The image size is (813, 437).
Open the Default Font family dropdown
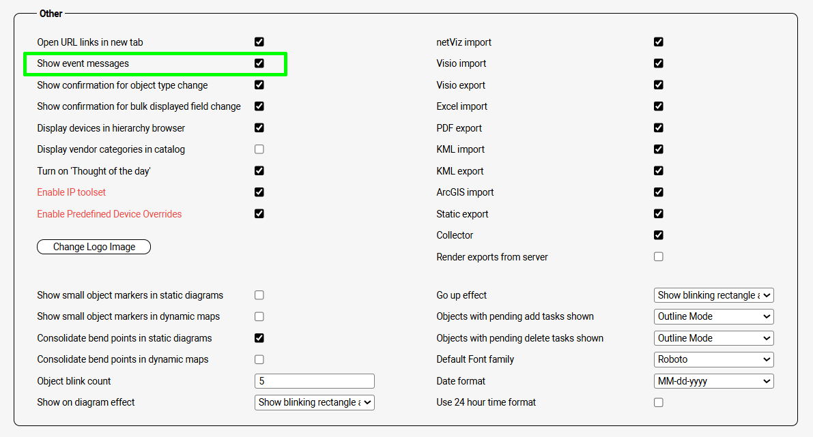tap(713, 359)
